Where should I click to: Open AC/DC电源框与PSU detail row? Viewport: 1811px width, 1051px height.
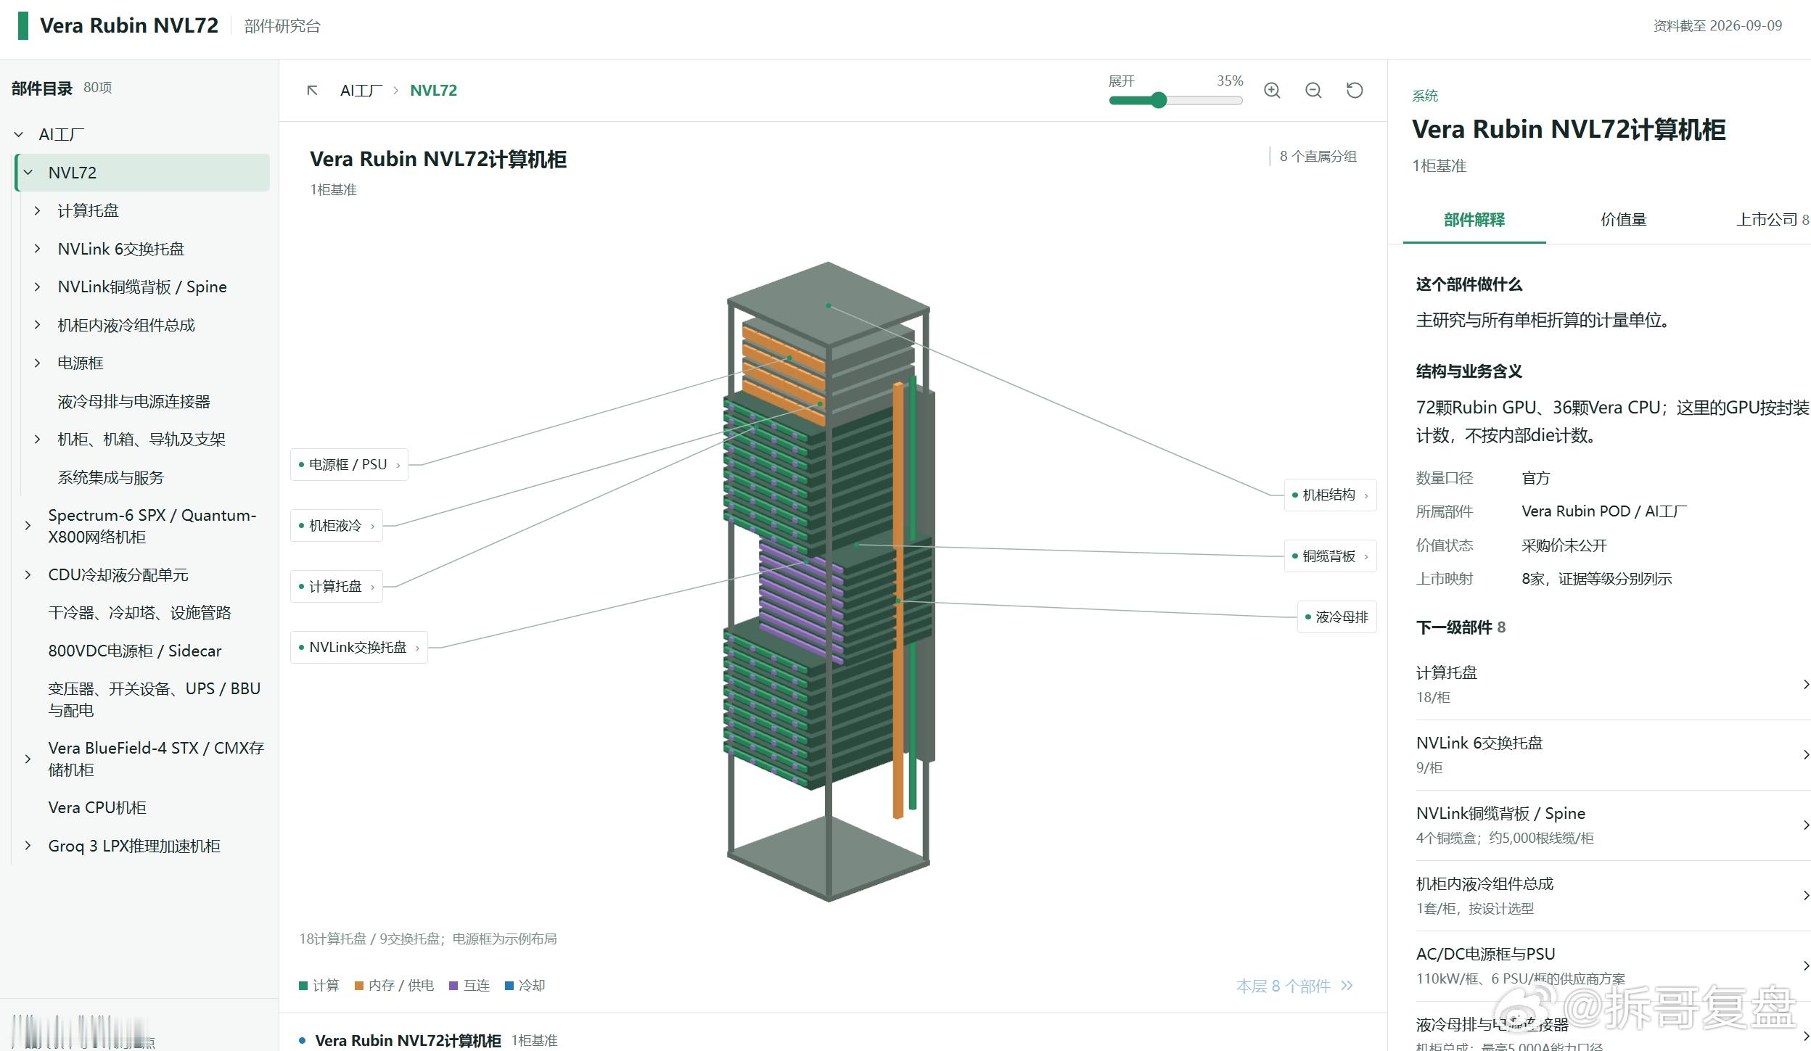pyautogui.click(x=1613, y=966)
